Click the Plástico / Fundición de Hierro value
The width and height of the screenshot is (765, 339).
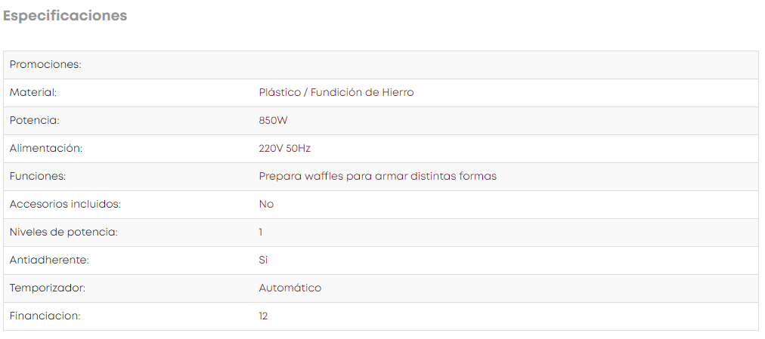click(336, 93)
